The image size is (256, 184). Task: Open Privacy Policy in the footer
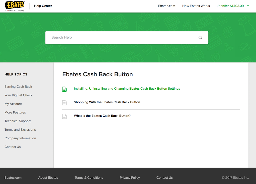click(130, 178)
